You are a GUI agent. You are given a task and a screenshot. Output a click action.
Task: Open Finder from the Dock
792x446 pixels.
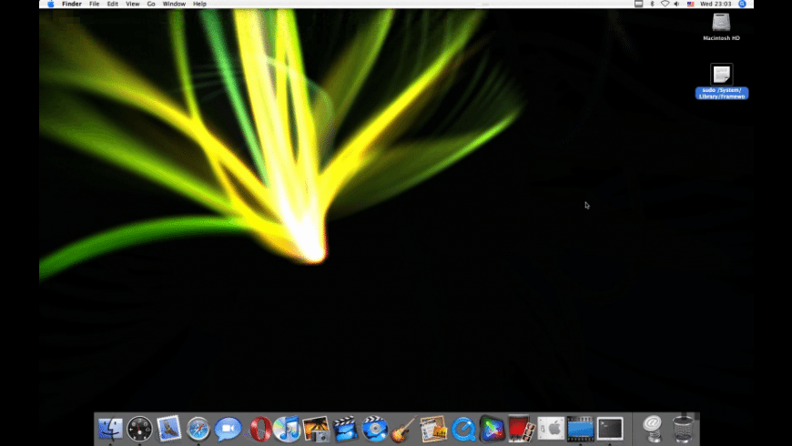click(x=110, y=429)
